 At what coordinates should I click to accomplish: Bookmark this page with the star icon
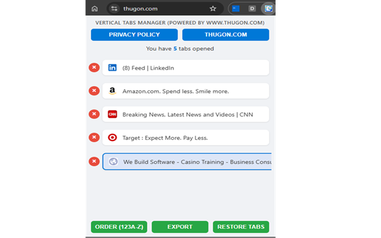[213, 9]
